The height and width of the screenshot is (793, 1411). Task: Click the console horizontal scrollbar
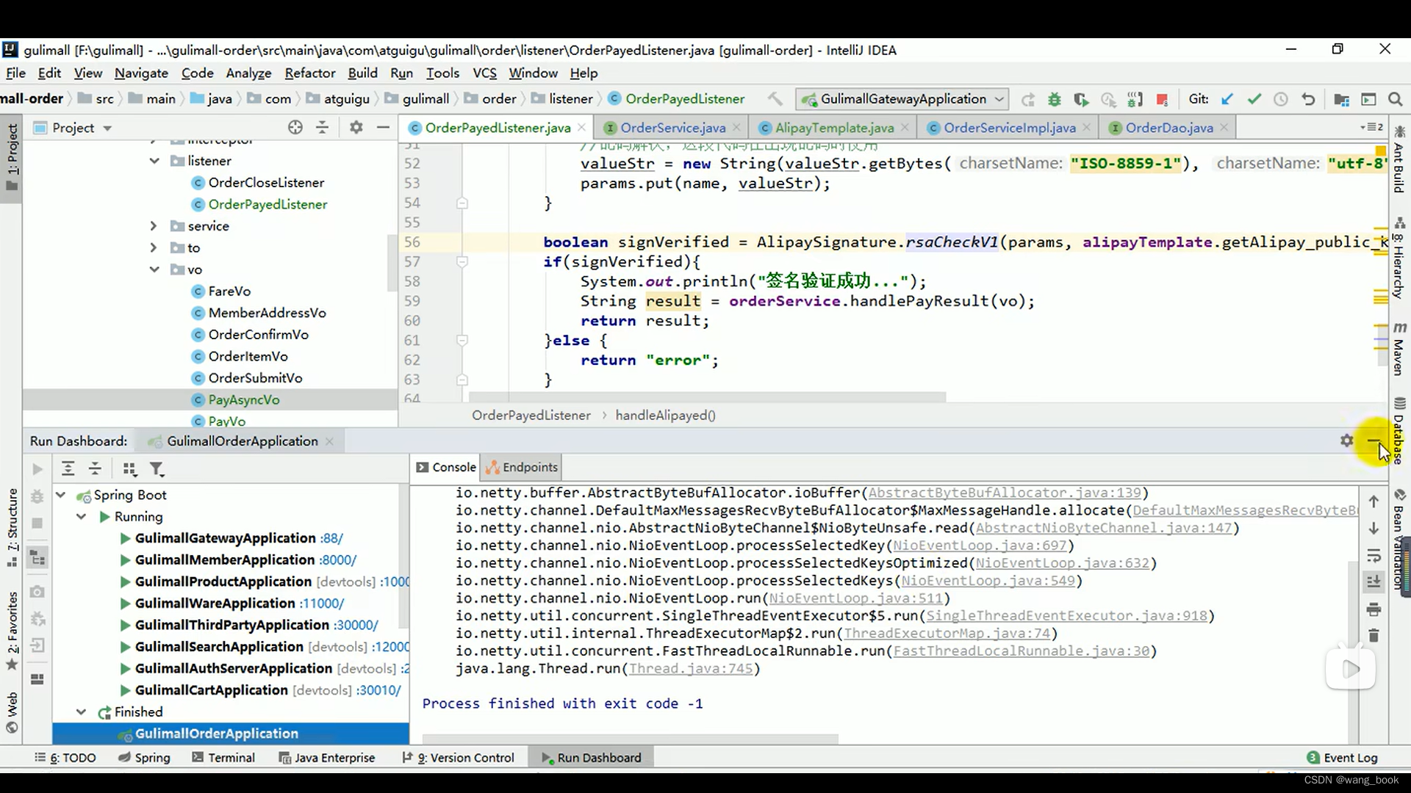click(631, 739)
